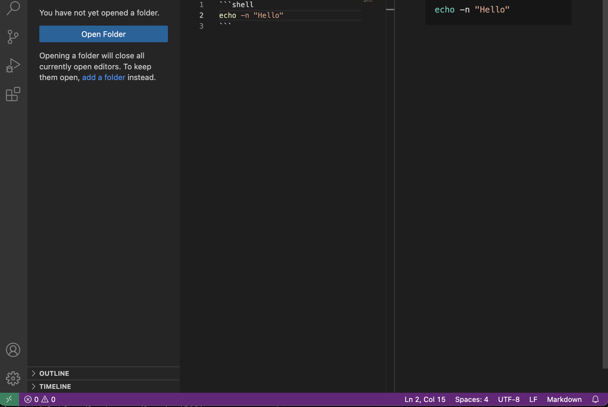Open the errors and warnings problems indicator
Screen dimensions: 608x407
[x=40, y=399]
